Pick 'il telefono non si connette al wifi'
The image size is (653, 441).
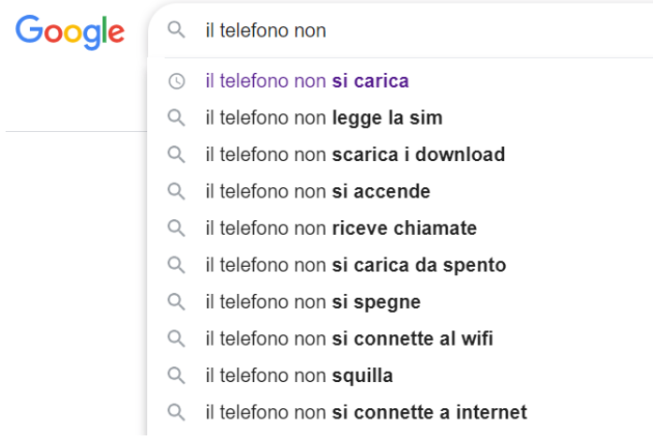(349, 339)
